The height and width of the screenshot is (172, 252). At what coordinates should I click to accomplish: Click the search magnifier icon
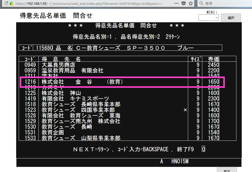point(201,4)
